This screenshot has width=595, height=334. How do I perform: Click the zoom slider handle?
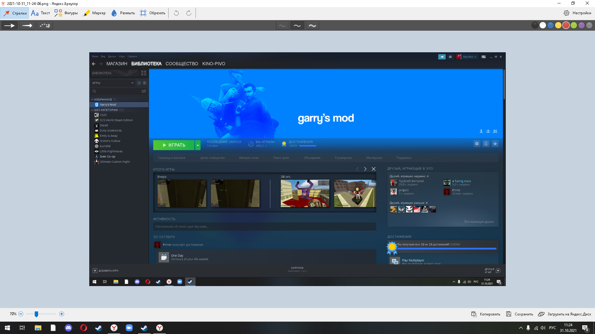coord(36,314)
